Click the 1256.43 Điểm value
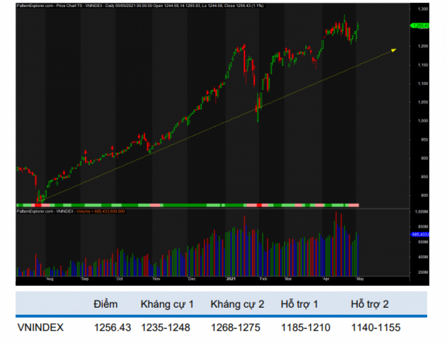Screen dimensions: 447x343 (112, 328)
